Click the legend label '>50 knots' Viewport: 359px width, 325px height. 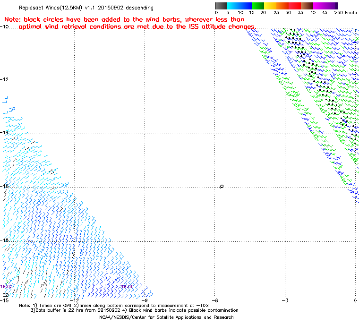[x=345, y=13]
